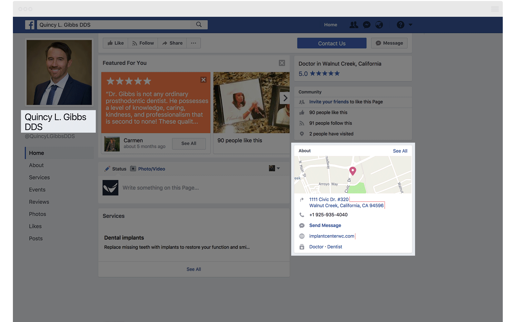
Task: Expand the account dropdown arrow in top bar
Action: pos(411,25)
